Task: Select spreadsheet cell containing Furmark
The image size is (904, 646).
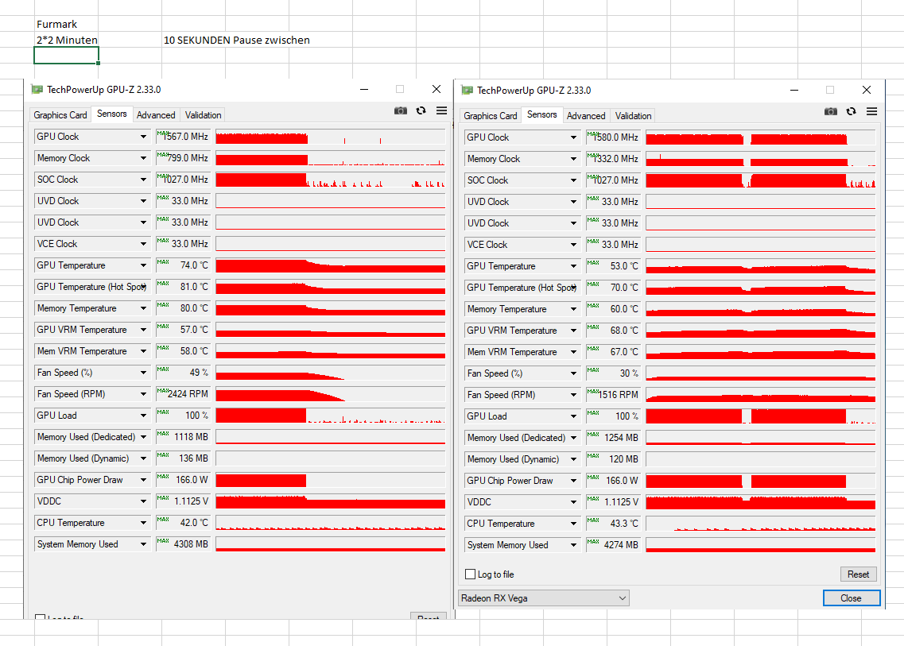Action: point(66,24)
